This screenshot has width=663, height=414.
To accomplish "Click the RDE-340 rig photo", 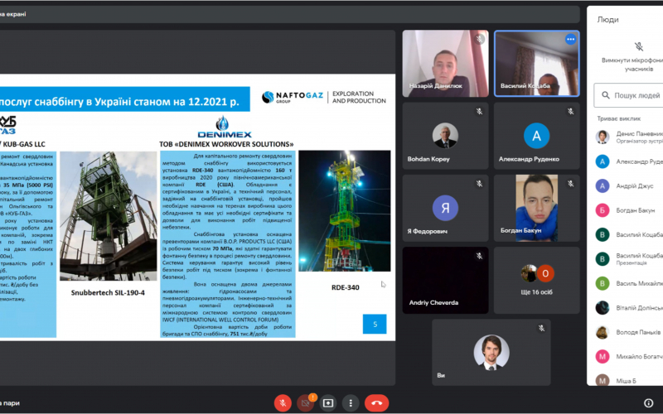I will click(345, 211).
